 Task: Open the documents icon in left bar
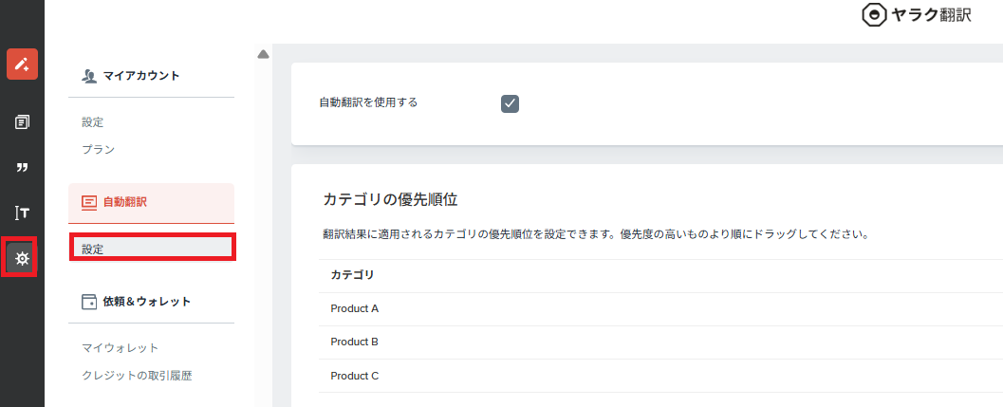pyautogui.click(x=23, y=121)
